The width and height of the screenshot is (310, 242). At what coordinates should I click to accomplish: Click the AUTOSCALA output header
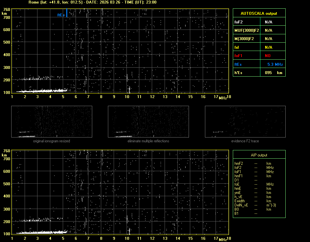coord(259,13)
